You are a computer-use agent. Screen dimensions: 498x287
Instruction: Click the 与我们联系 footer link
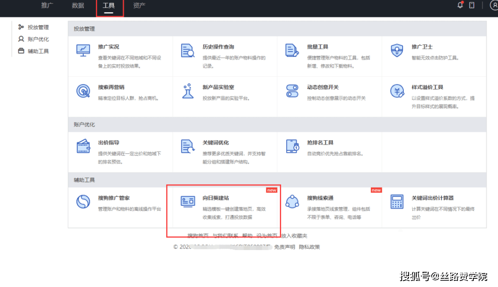(225, 235)
